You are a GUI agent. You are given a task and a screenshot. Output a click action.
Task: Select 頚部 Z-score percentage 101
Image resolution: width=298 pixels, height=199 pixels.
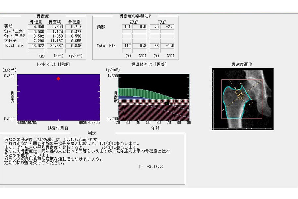click(126, 27)
